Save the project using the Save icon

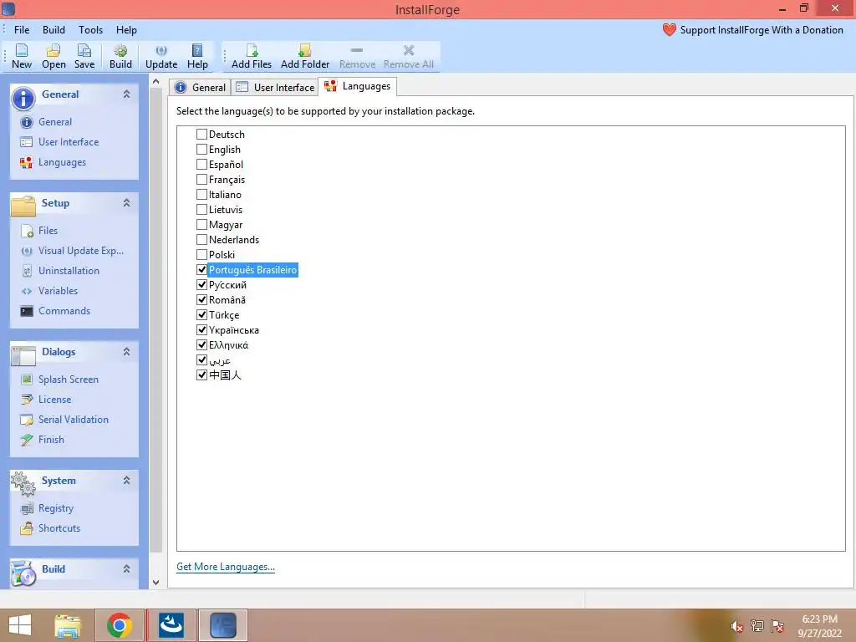84,56
